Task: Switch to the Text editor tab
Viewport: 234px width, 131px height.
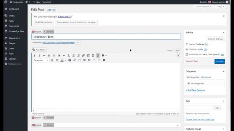Action: (x=177, y=51)
